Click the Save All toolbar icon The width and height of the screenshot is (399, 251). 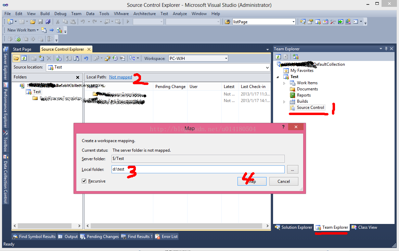pos(48,22)
